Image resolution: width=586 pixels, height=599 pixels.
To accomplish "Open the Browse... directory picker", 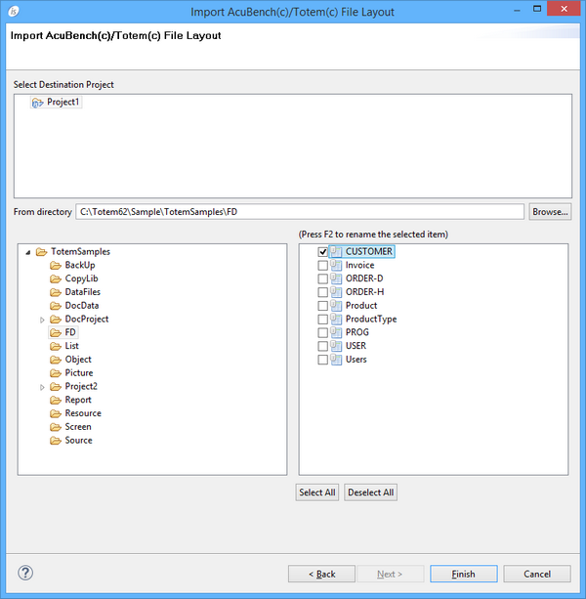I will pyautogui.click(x=550, y=212).
